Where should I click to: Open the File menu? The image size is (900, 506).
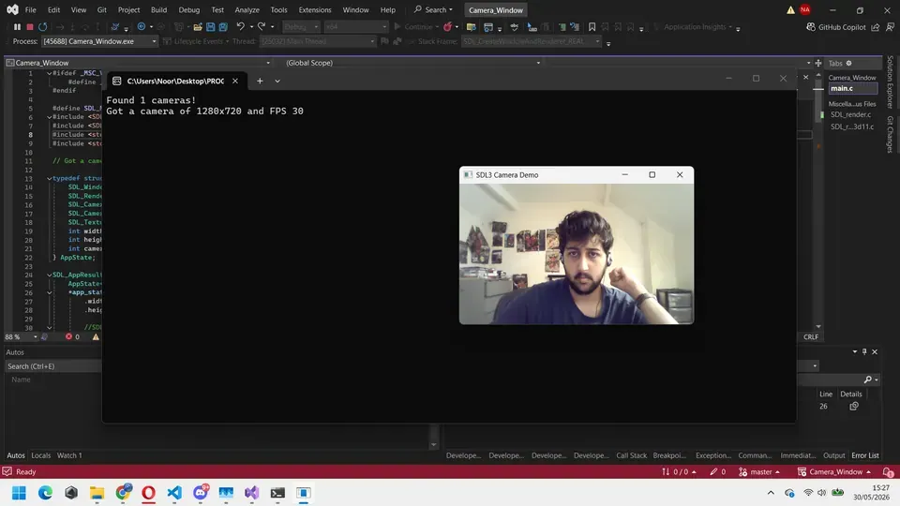pos(30,9)
